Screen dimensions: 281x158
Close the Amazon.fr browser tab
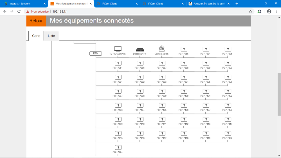click(x=228, y=4)
